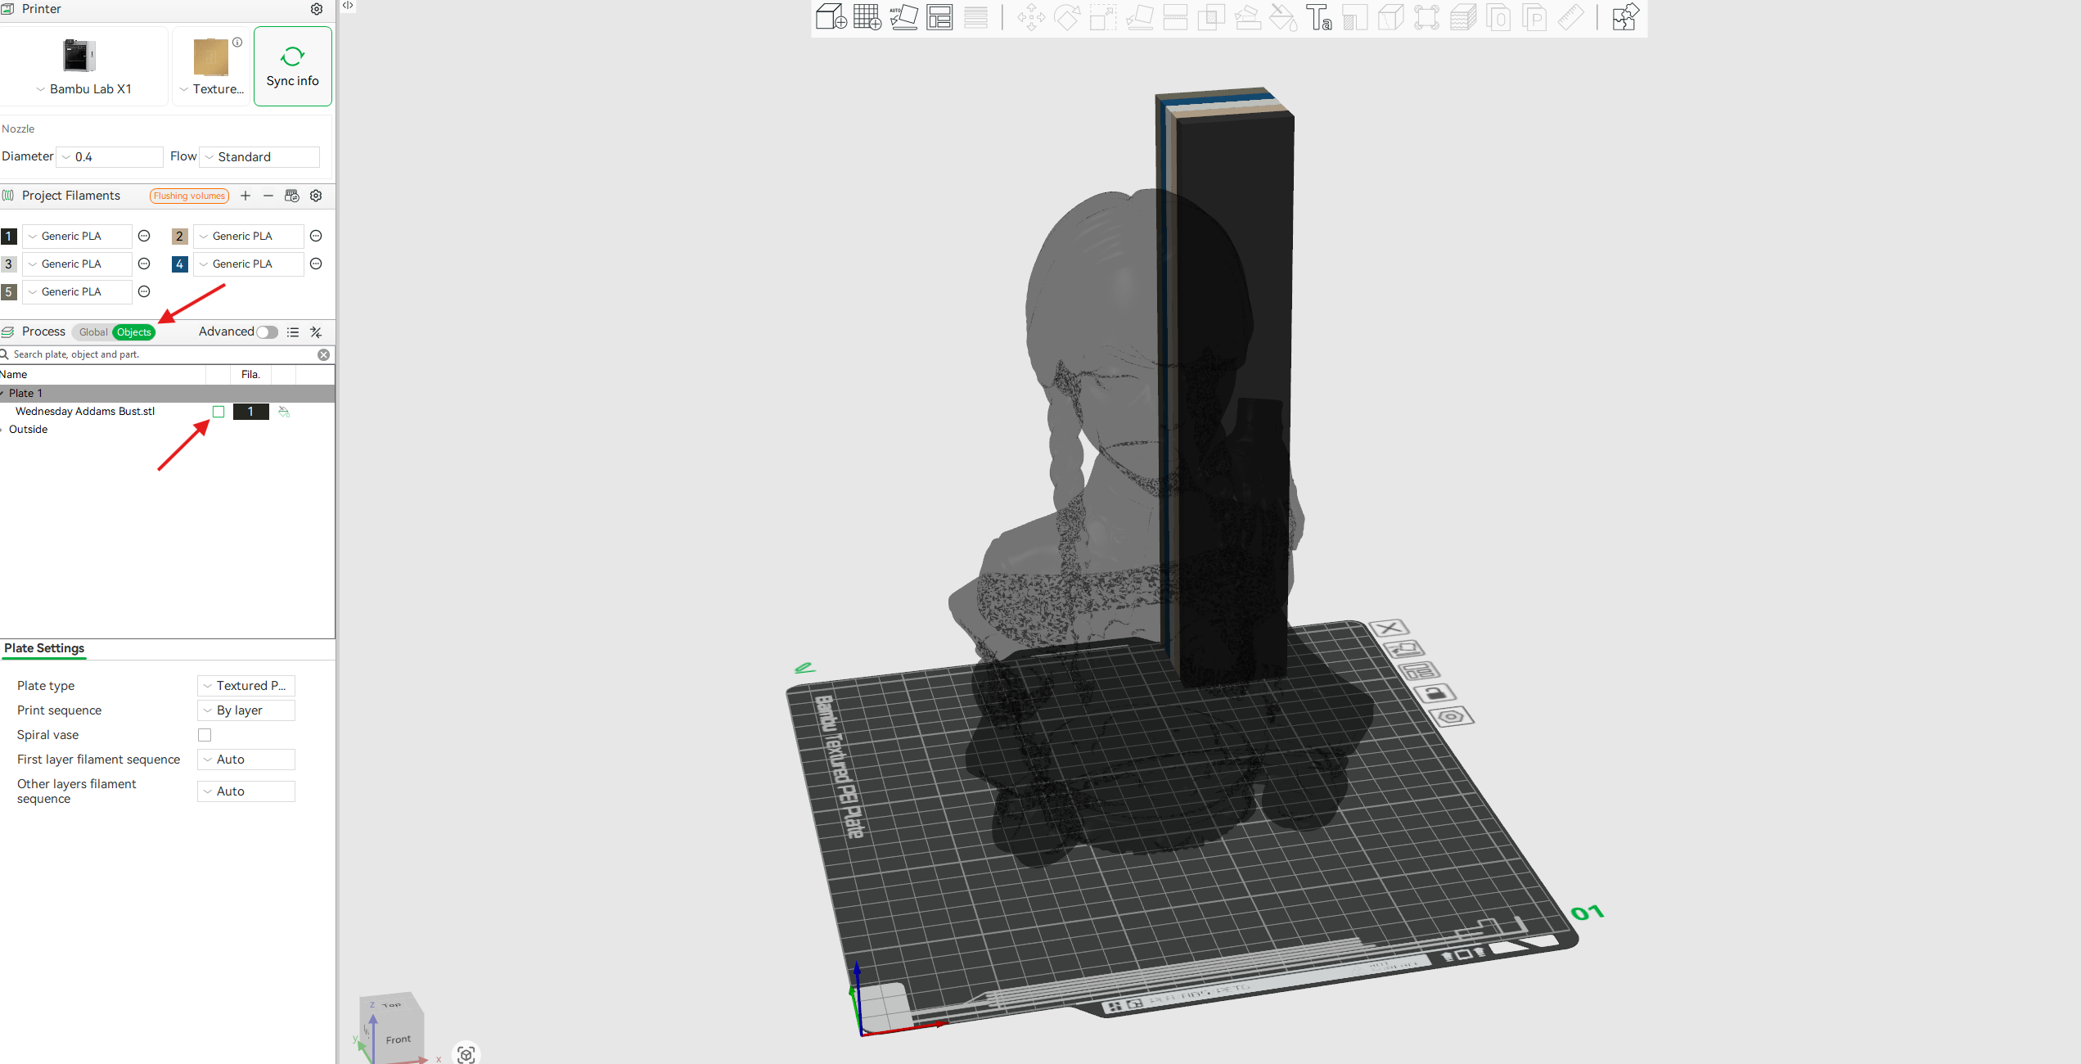
Task: Select the Lay on face tool
Action: (x=1139, y=16)
